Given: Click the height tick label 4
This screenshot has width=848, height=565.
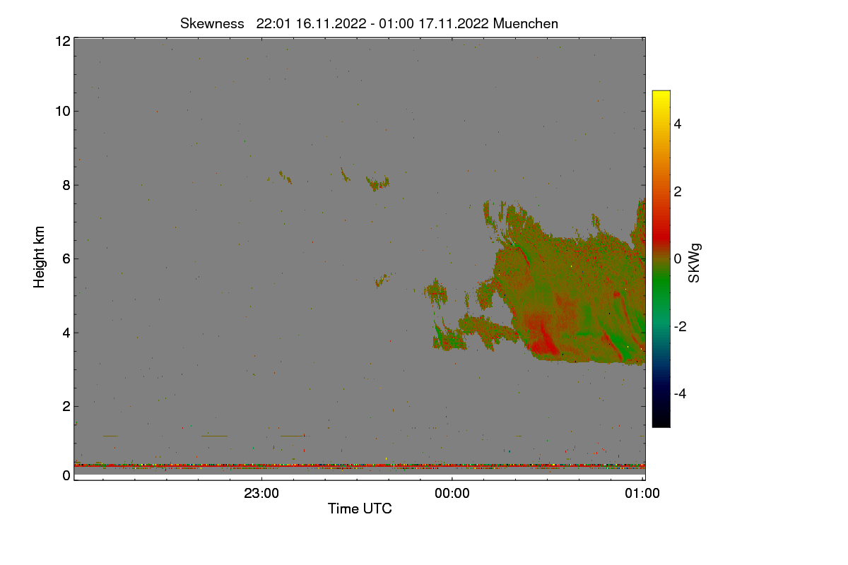Looking at the screenshot, I should (x=66, y=333).
